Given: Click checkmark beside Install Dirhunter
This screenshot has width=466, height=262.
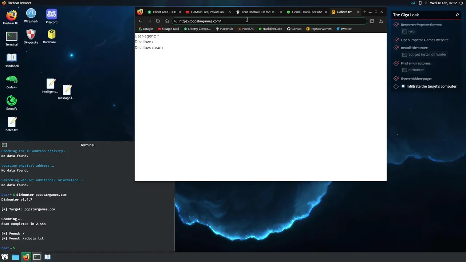Looking at the screenshot, I should tap(396, 48).
